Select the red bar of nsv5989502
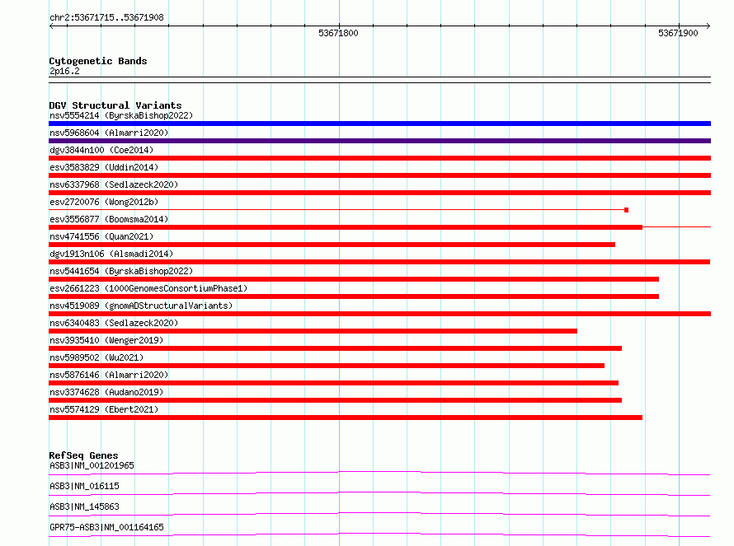The image size is (734, 546). [x=327, y=366]
